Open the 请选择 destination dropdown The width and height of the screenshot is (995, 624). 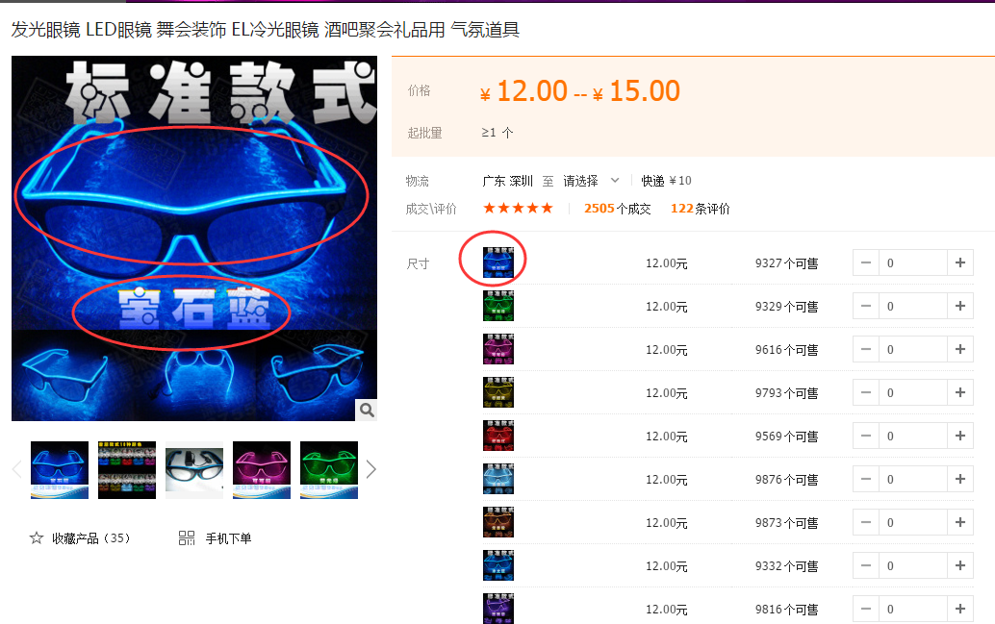pyautogui.click(x=591, y=181)
